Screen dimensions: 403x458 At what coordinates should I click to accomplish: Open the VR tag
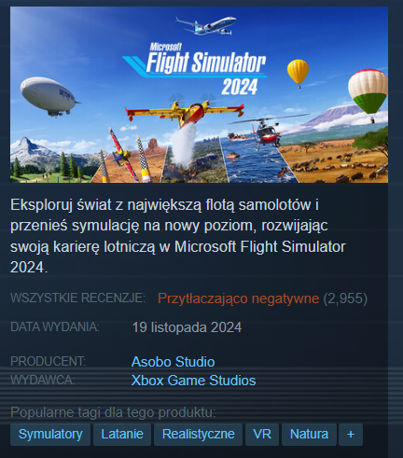point(262,434)
